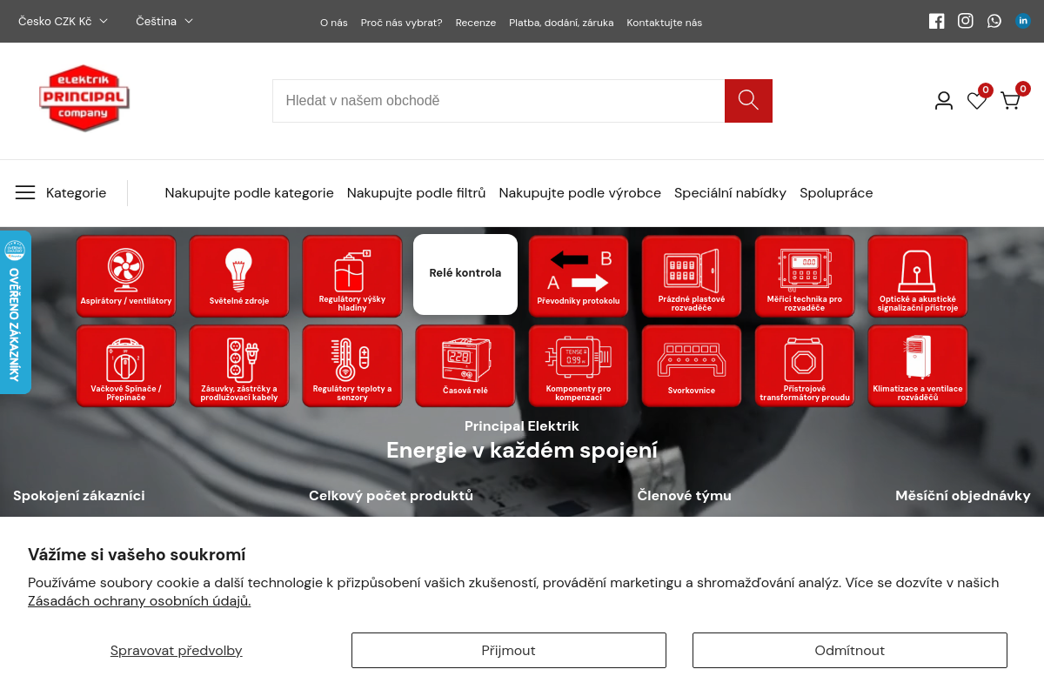Select Speciální nabídky menu item
1044x696 pixels.
tap(730, 193)
